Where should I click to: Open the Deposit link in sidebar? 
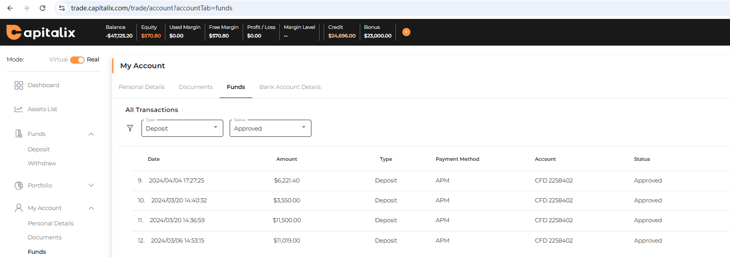(39, 150)
